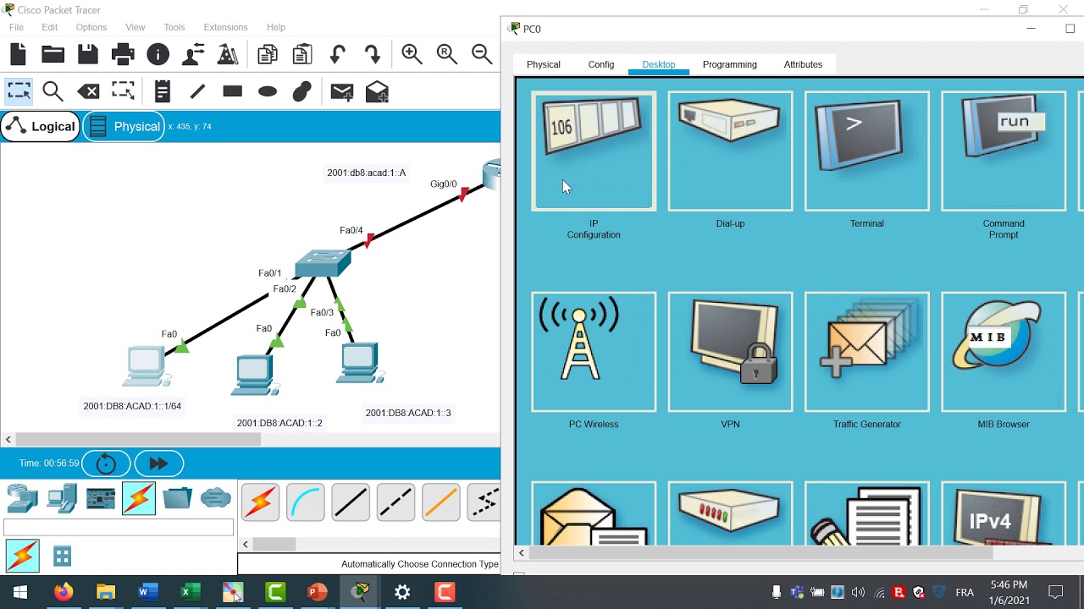Click the Add Complex PDU open envelope icon

click(x=377, y=91)
